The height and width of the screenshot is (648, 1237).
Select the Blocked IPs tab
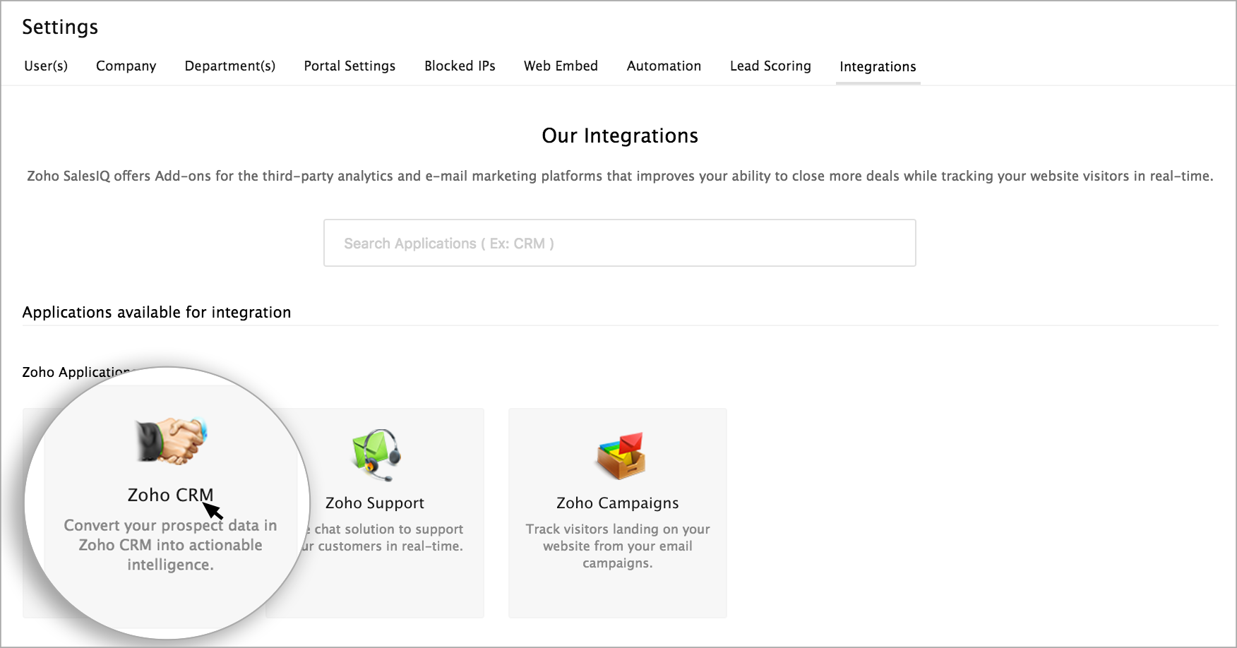(x=460, y=66)
